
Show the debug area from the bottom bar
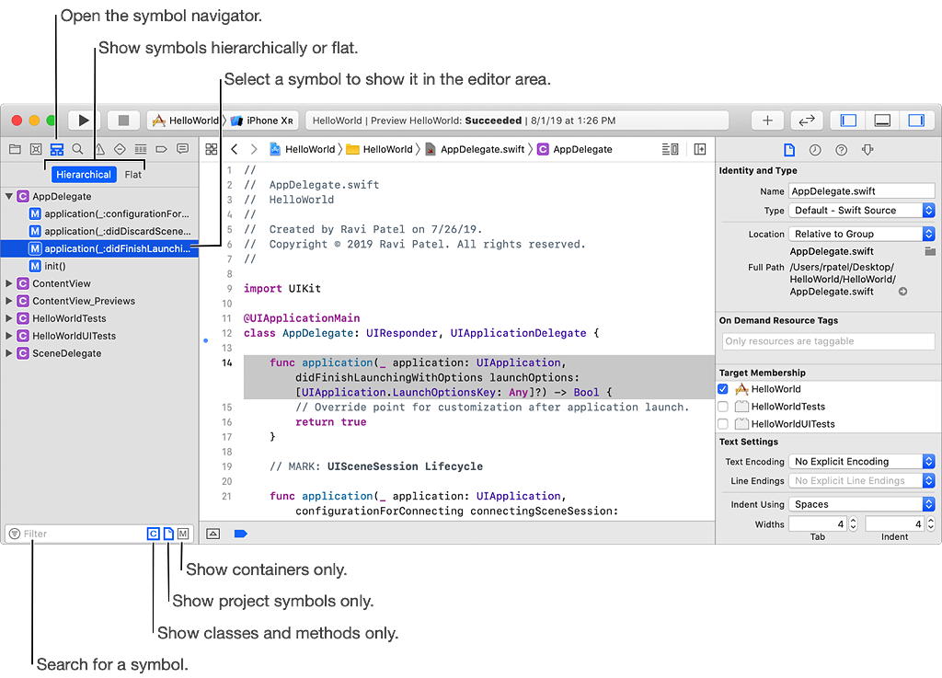point(213,534)
